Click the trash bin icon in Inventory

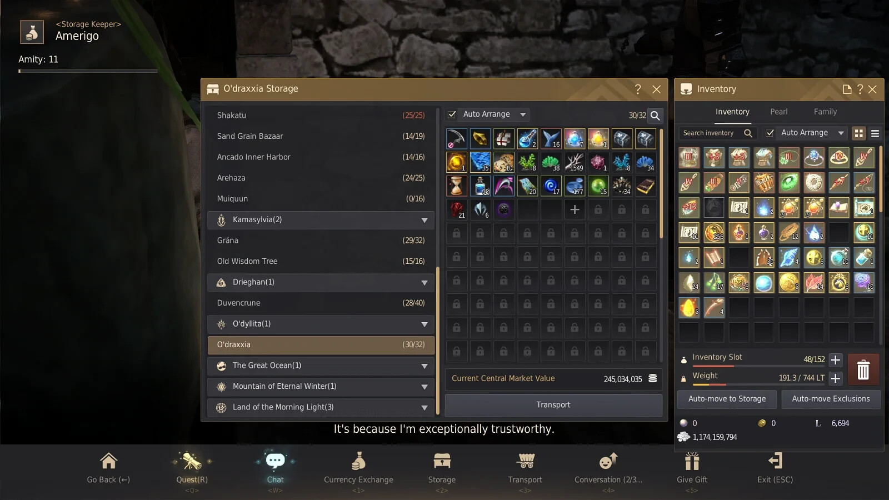coord(863,369)
